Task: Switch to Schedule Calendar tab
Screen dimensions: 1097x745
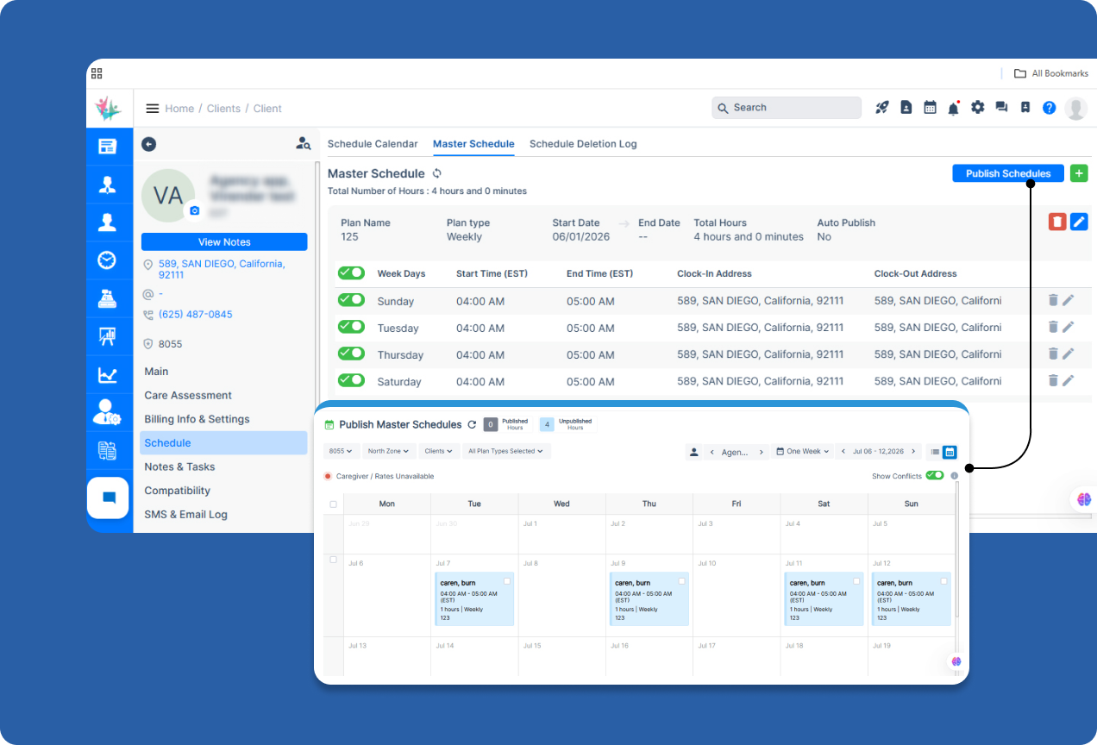Action: coord(373,144)
